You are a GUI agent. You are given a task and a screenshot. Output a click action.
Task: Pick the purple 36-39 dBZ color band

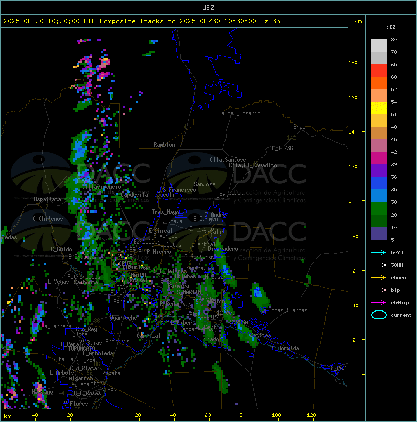tap(379, 171)
